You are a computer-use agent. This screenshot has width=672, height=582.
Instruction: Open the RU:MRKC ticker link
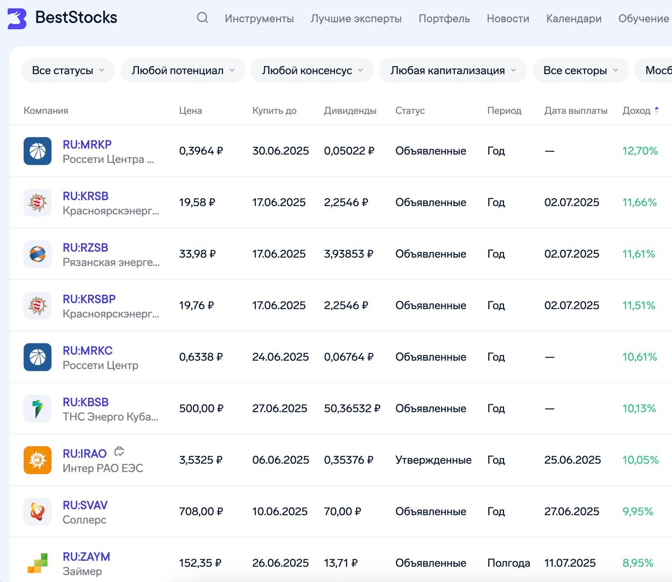tap(88, 351)
